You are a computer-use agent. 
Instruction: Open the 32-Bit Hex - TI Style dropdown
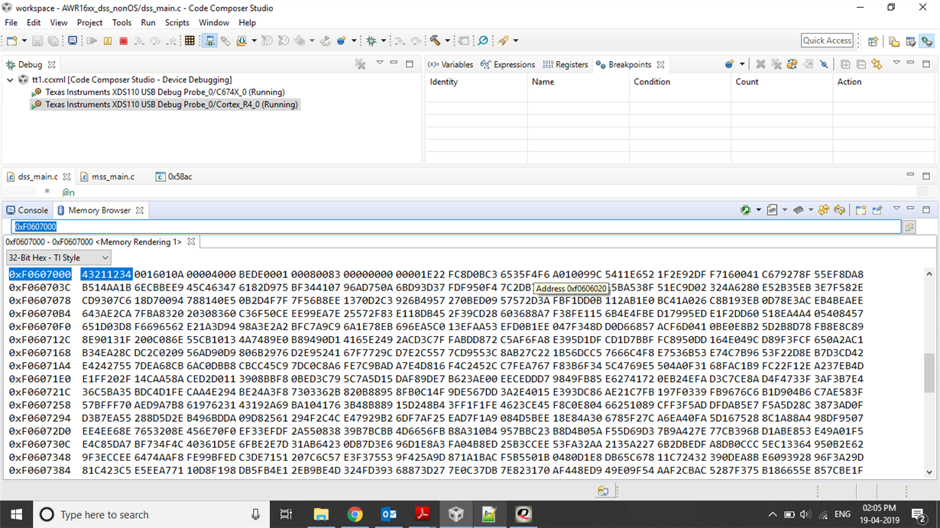pyautogui.click(x=59, y=258)
